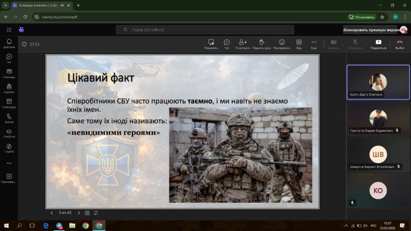Go to the next slide arrow

click(79, 213)
